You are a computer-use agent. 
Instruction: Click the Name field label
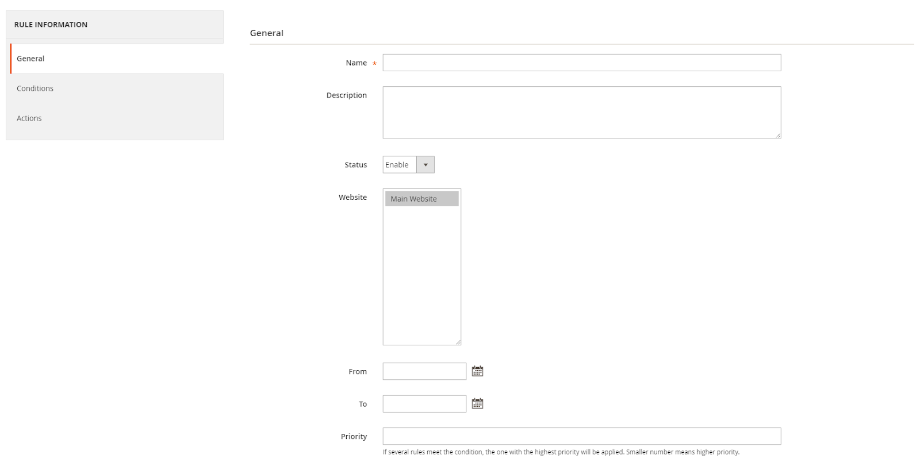pos(356,63)
